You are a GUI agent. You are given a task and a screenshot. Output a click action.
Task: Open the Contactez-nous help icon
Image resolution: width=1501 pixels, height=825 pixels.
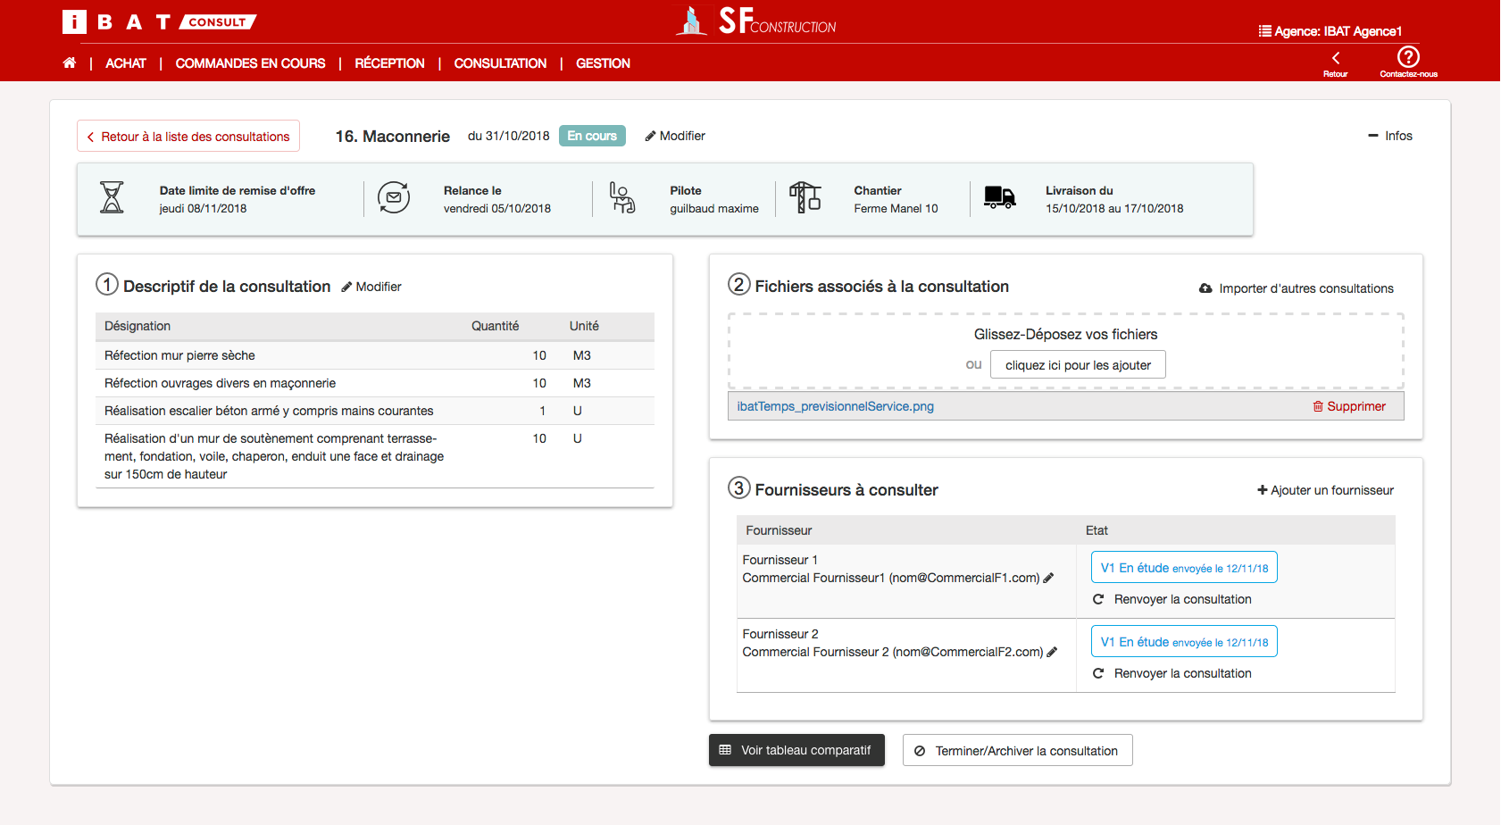click(1408, 57)
